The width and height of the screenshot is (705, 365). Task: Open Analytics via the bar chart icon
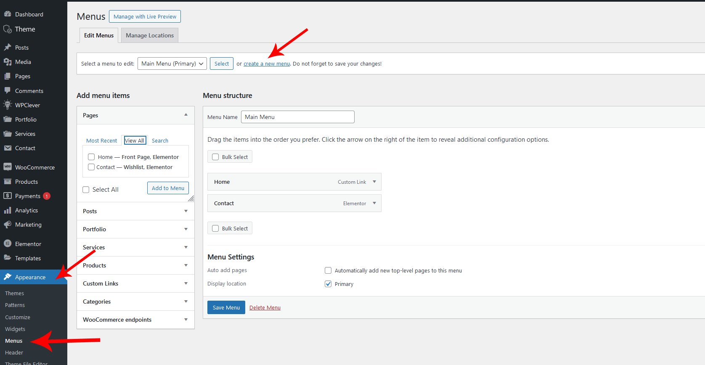click(8, 210)
